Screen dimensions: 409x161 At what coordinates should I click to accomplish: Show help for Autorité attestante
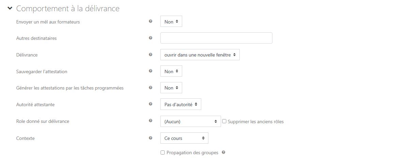pos(151,104)
